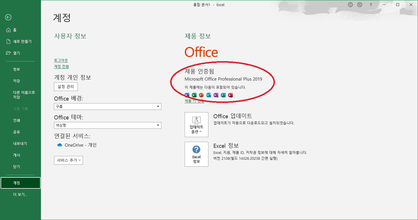Select 게시 (Publish) in the sidebar

pos(20,155)
